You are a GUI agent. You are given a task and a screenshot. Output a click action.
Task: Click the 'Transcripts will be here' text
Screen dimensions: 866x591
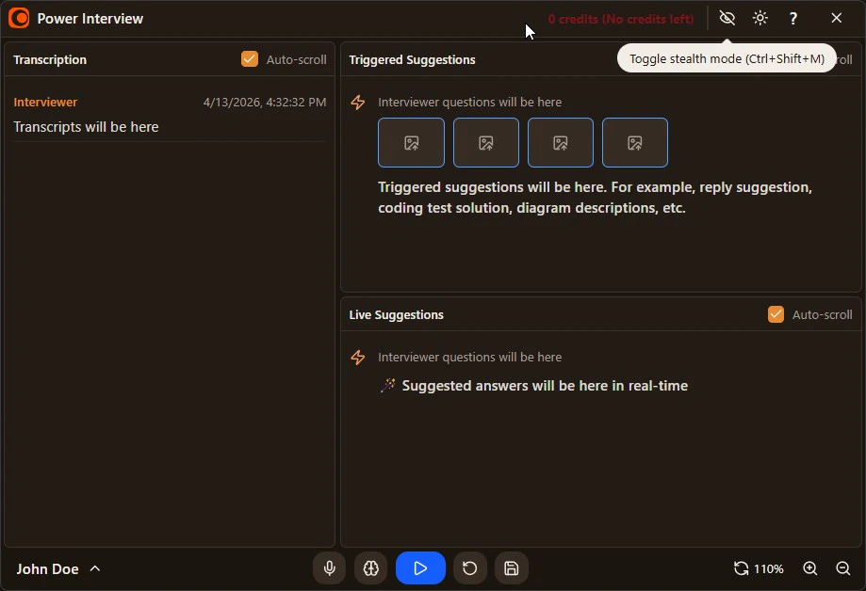tap(86, 127)
